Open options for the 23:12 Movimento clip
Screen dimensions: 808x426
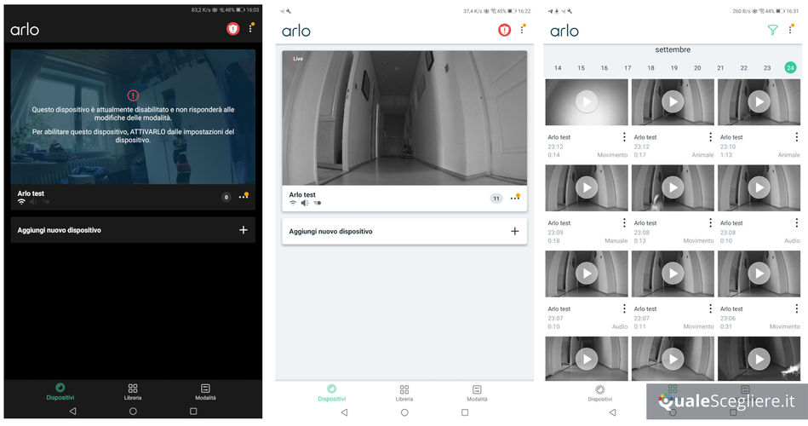pos(624,136)
